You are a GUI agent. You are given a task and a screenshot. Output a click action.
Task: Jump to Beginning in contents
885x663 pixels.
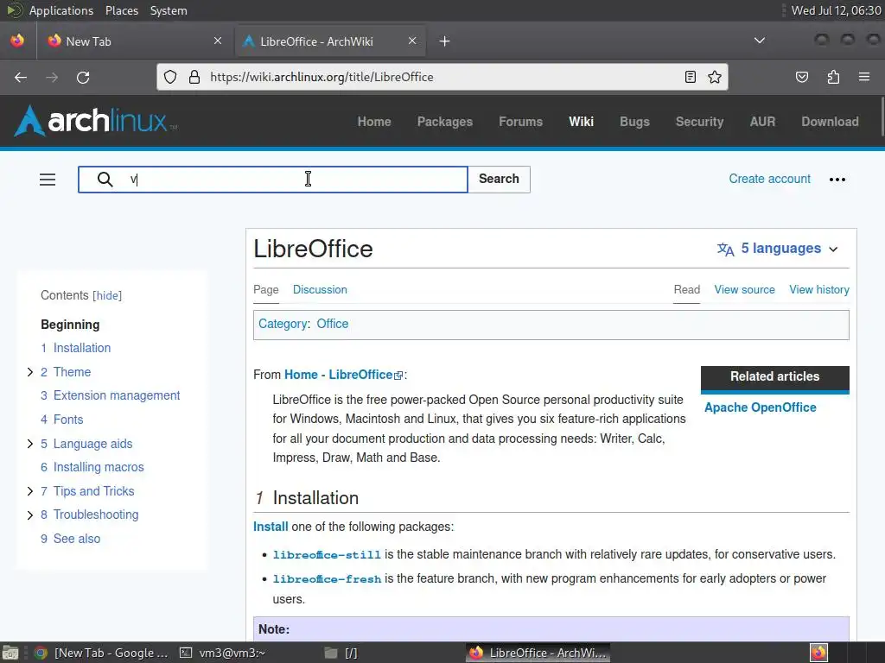click(70, 325)
